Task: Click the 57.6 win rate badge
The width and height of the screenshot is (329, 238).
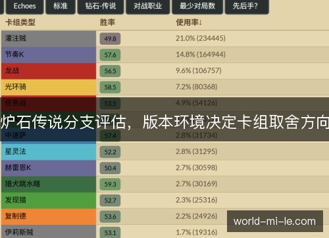Action: [x=110, y=55]
